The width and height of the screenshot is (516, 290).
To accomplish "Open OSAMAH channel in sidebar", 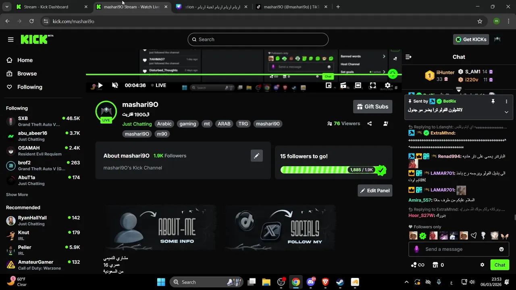I will coord(43,151).
